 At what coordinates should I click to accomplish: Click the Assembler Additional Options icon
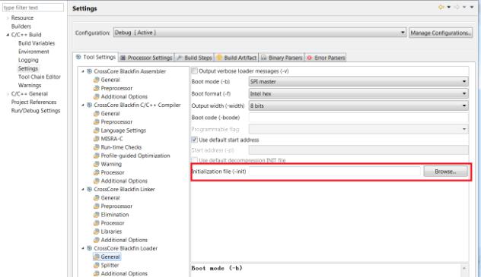click(x=97, y=96)
